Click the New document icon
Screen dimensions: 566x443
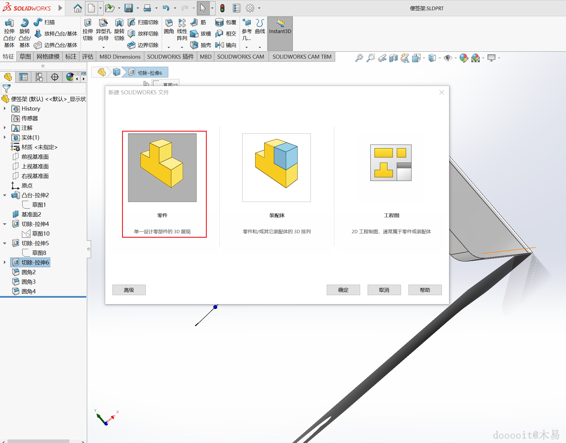coord(91,8)
